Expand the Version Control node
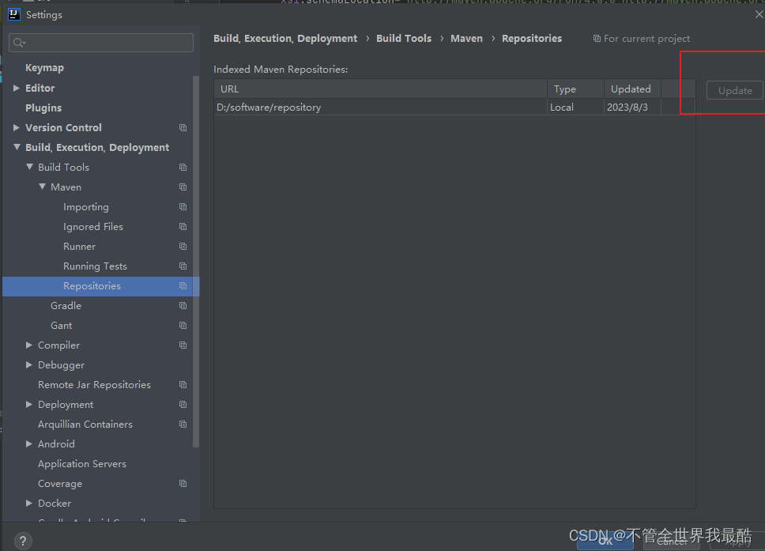765x551 pixels. (16, 127)
